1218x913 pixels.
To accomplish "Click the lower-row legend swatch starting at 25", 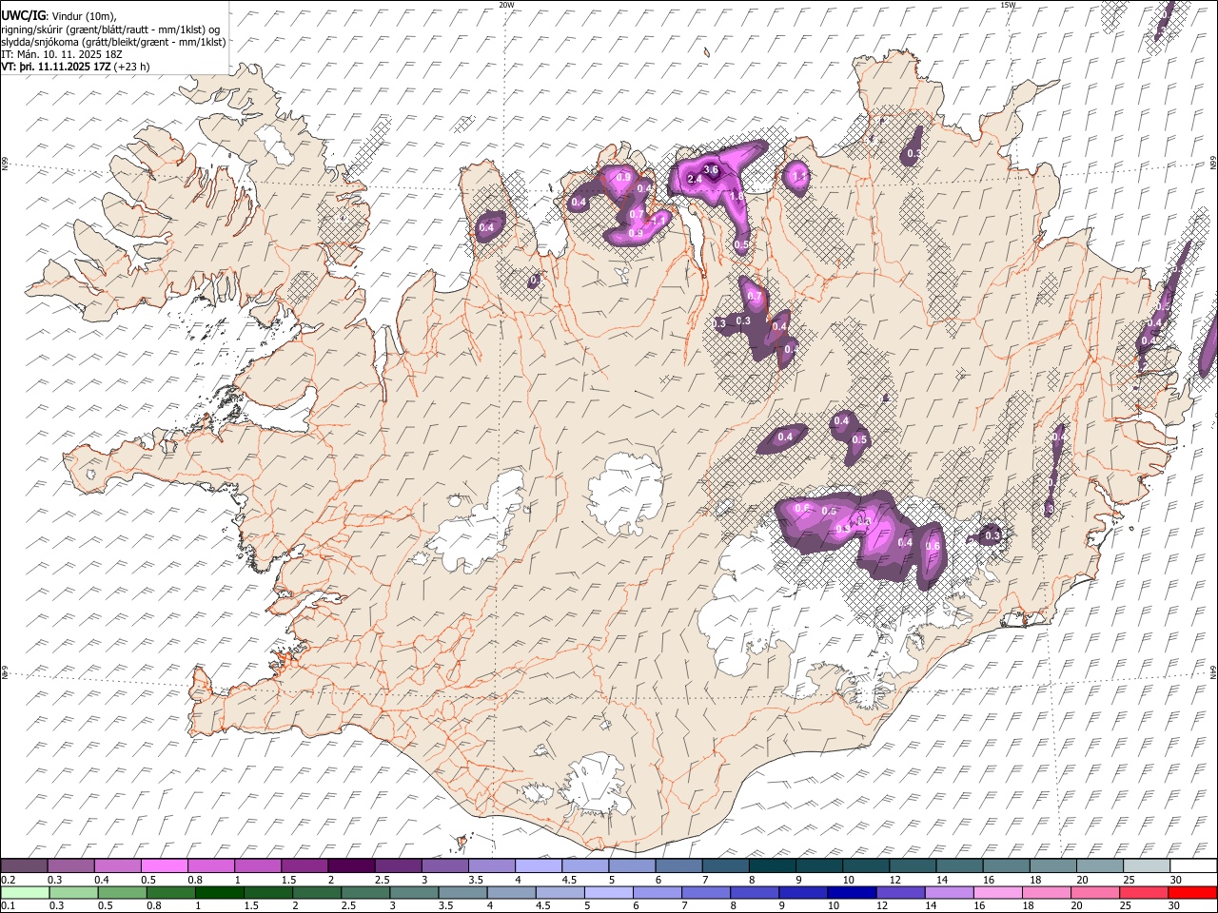I will (x=1143, y=892).
